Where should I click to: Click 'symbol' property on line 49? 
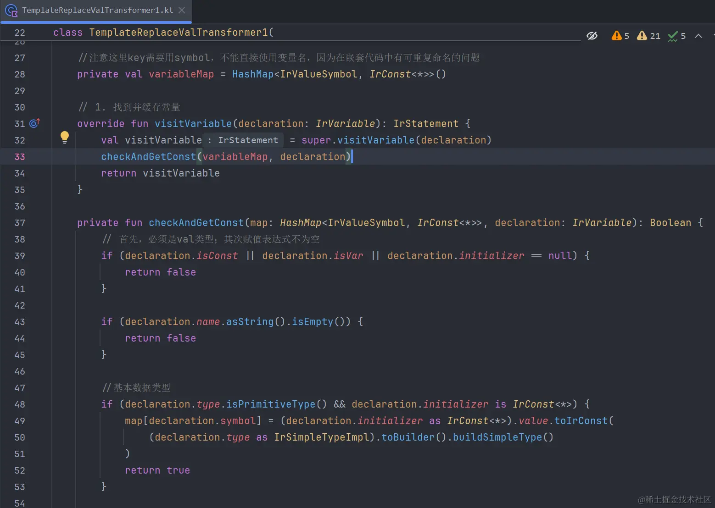click(x=238, y=421)
